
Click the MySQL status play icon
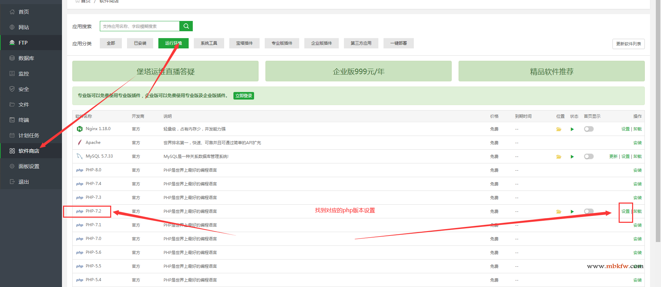coord(572,157)
